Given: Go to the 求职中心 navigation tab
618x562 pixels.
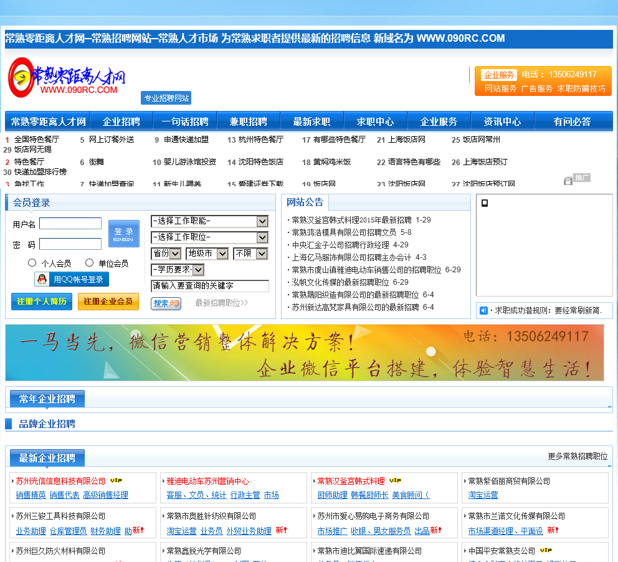Looking at the screenshot, I should point(375,121).
